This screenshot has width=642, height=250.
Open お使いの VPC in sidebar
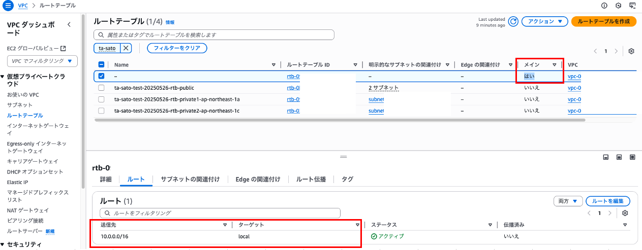[23, 95]
